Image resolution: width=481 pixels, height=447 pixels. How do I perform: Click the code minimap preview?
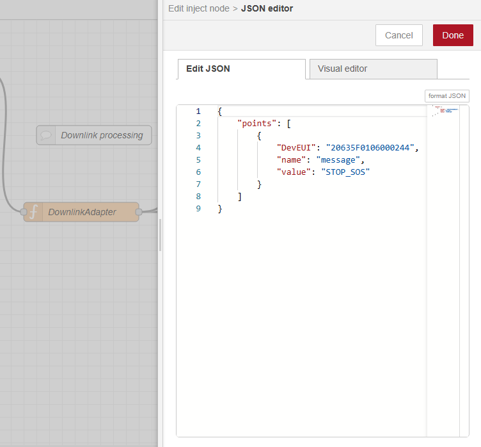(x=443, y=112)
